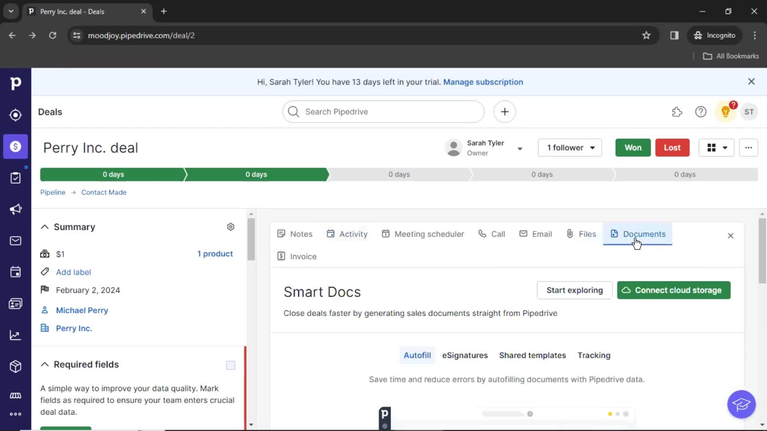
Task: Open Contacts card icon in sidebar
Action: tap(15, 304)
